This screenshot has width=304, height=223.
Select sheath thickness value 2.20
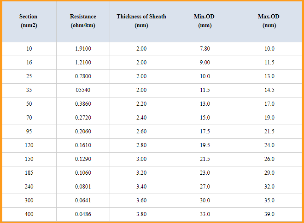pos(141,104)
